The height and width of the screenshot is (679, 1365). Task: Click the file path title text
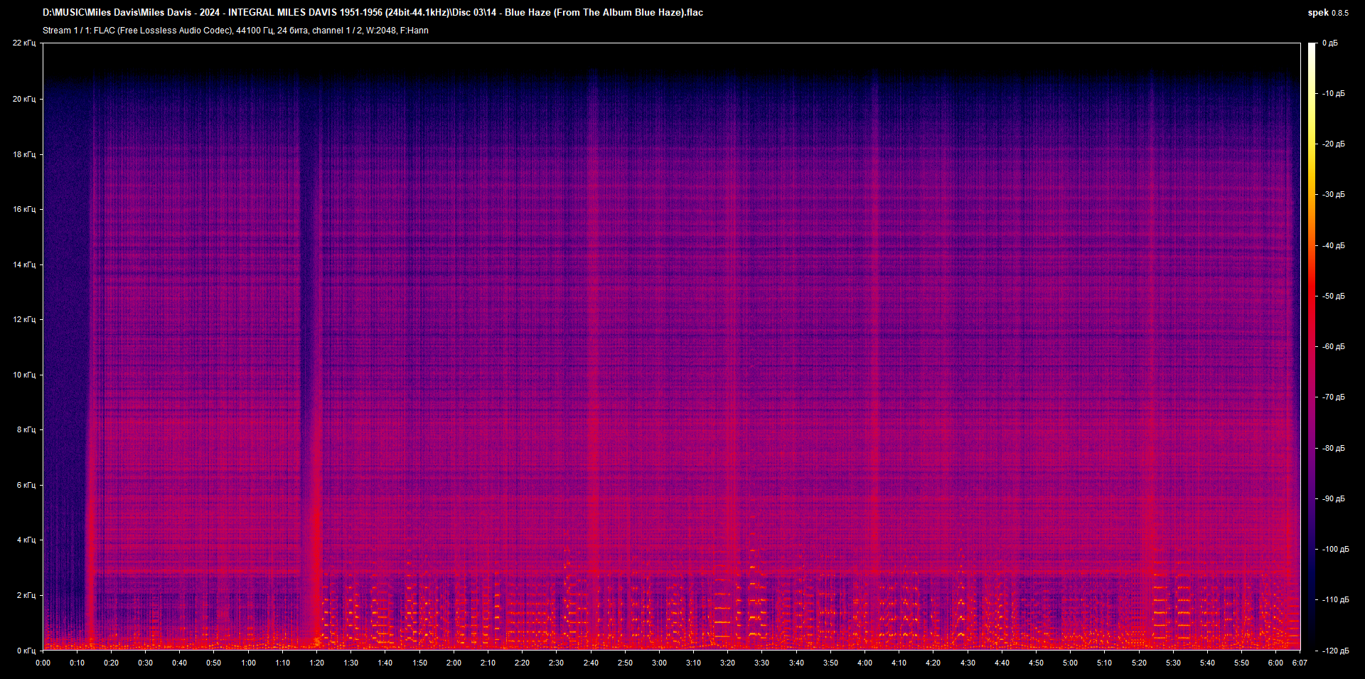[373, 12]
